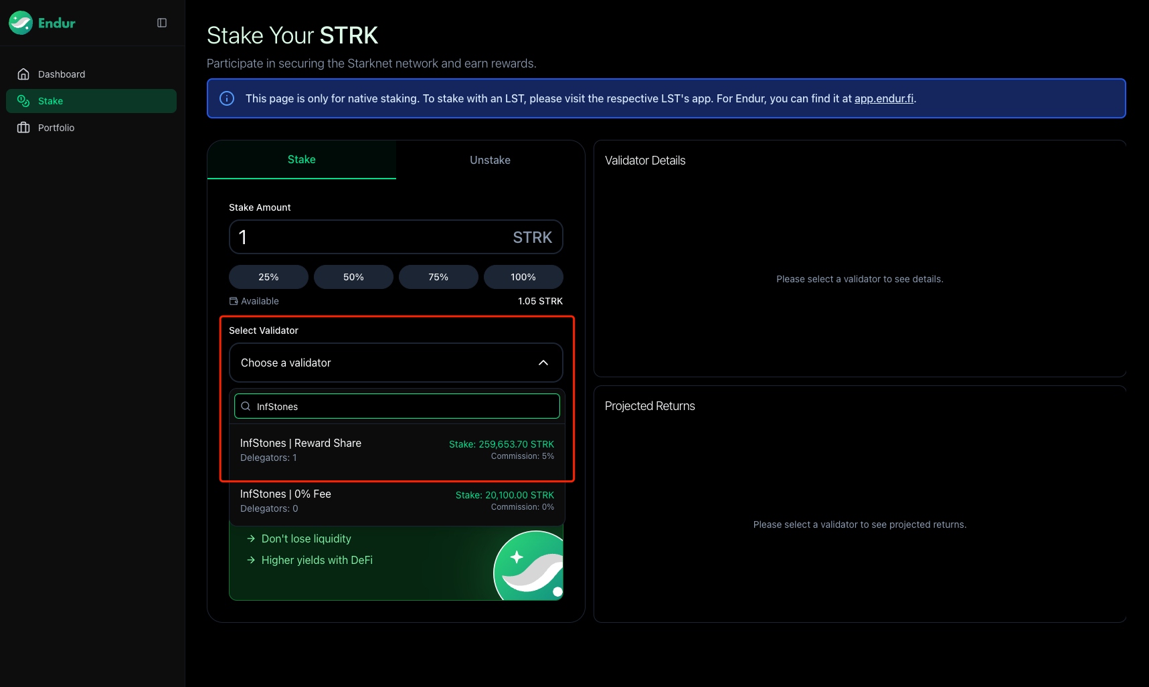Click the Stake: 259,653.70 STRK value
The width and height of the screenshot is (1149, 687).
501,444
